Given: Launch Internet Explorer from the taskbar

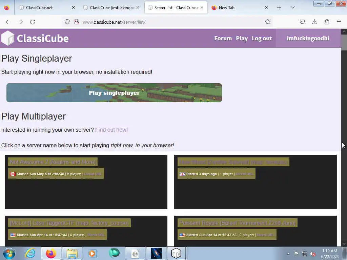Looking at the screenshot, I should tap(30, 253).
